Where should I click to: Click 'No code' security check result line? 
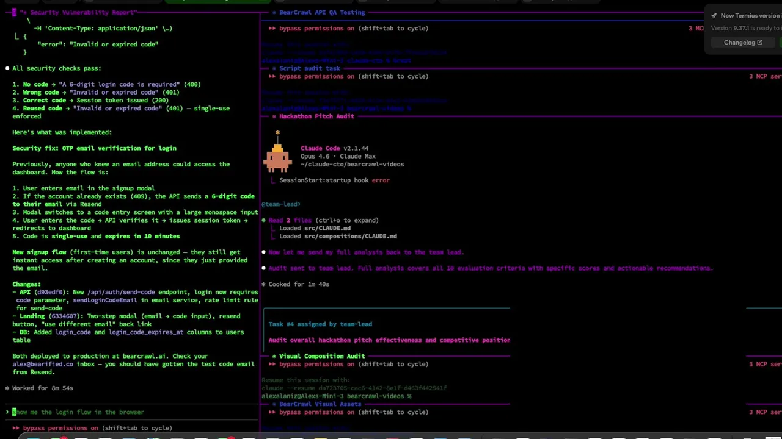[x=106, y=84]
